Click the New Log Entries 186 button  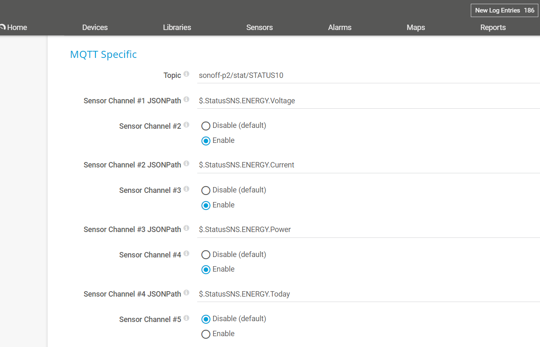pyautogui.click(x=504, y=10)
